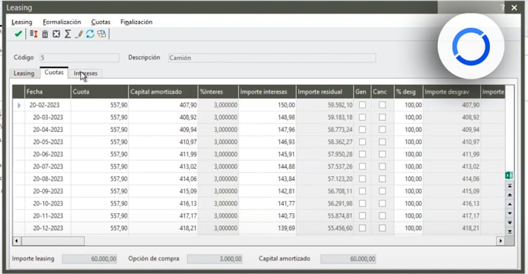Click the help question mark in title bar
The width and height of the screenshot is (528, 274).
[x=502, y=7]
